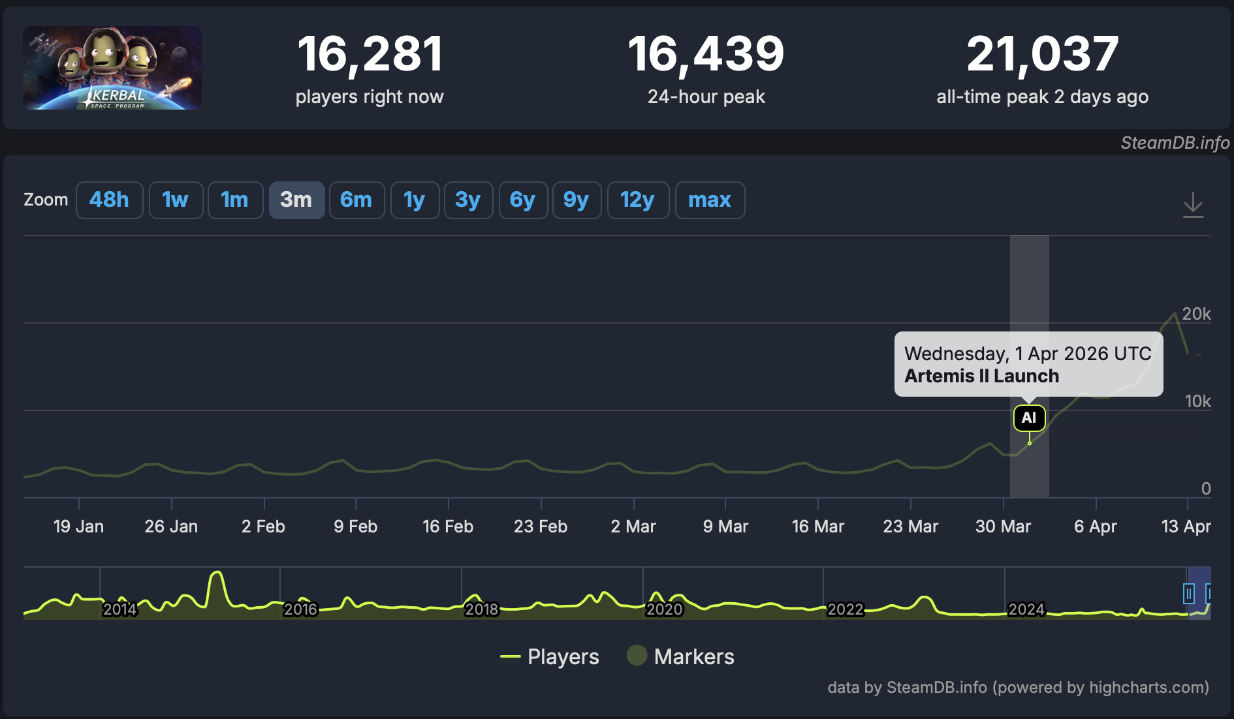
Task: Zoom the chart to 3y
Action: pyautogui.click(x=468, y=200)
